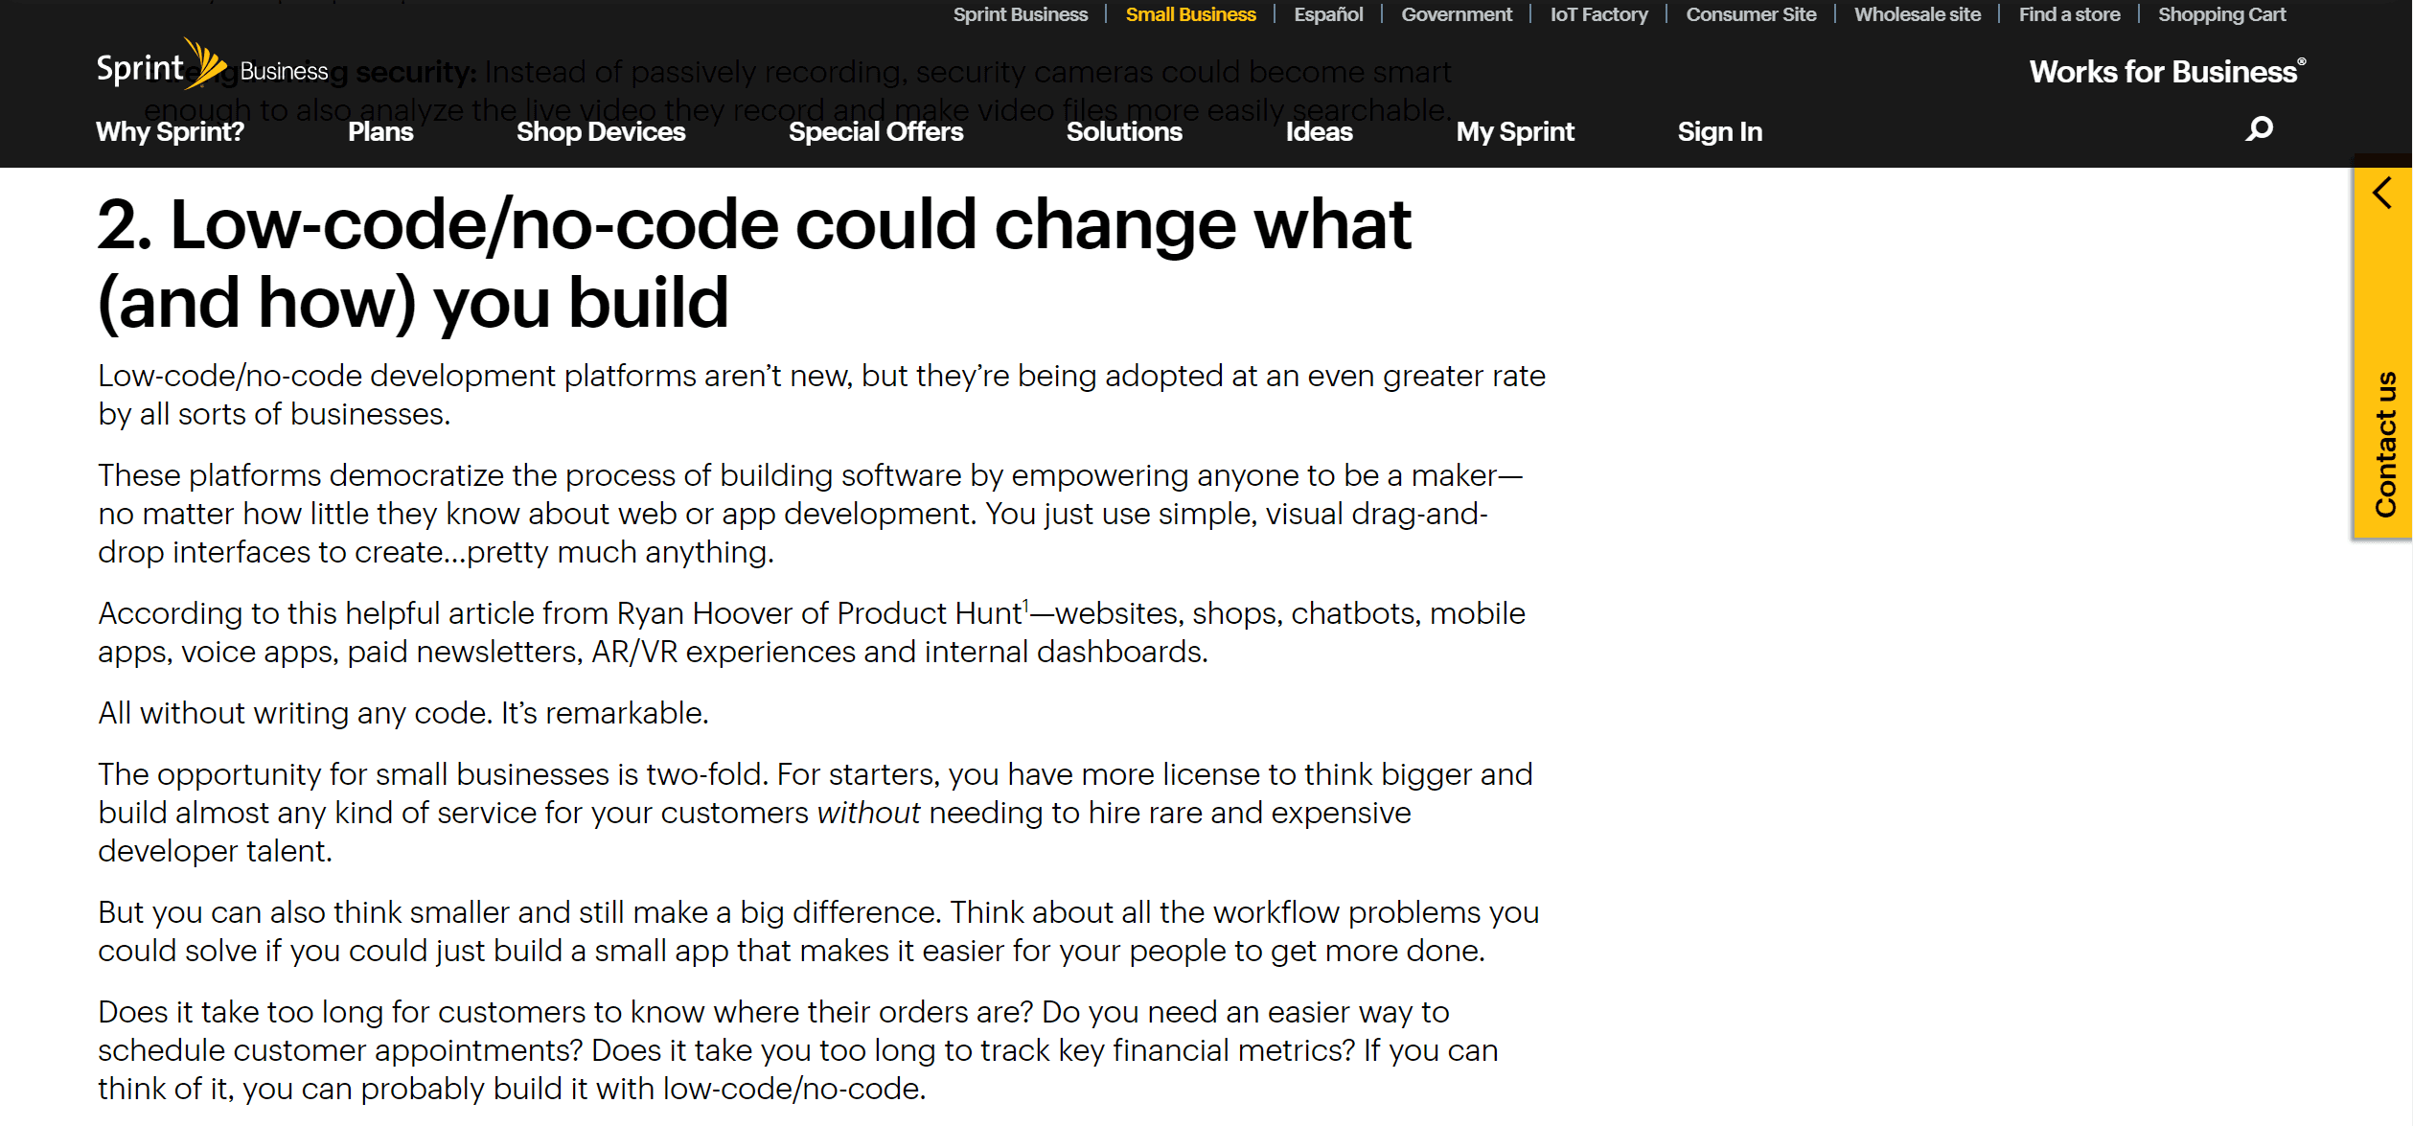Open the Plans menu
This screenshot has width=2413, height=1126.
click(x=379, y=131)
